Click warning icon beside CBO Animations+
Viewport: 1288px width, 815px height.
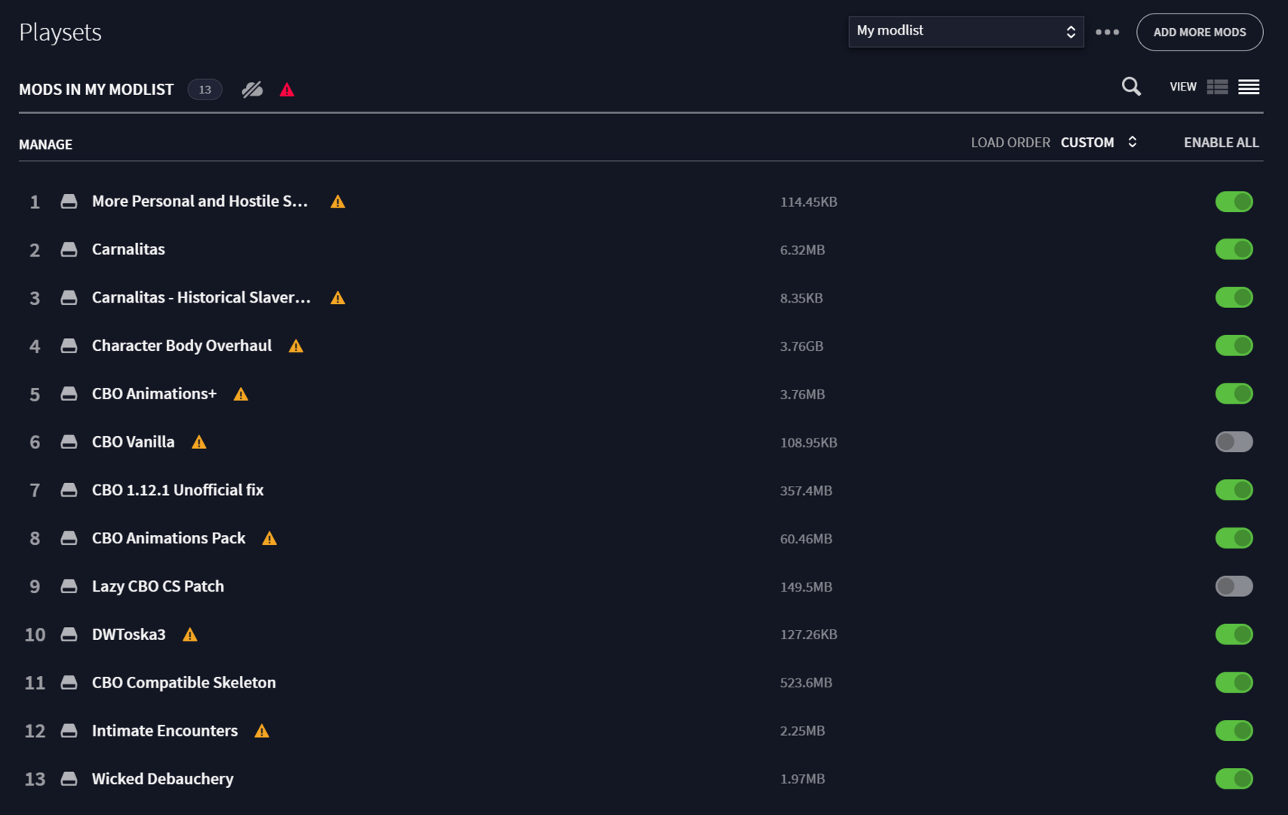click(x=241, y=394)
